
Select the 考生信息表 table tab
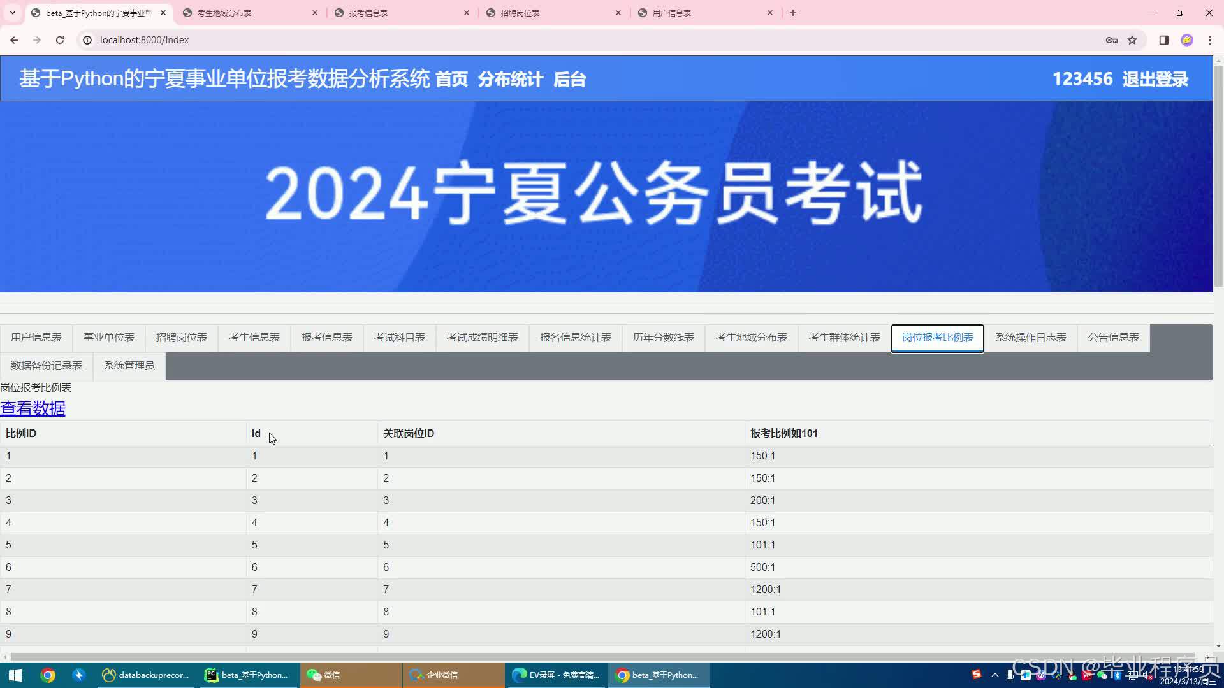point(254,338)
